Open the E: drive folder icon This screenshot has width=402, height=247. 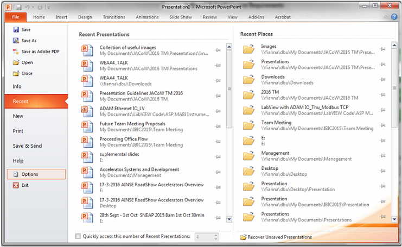point(248,140)
